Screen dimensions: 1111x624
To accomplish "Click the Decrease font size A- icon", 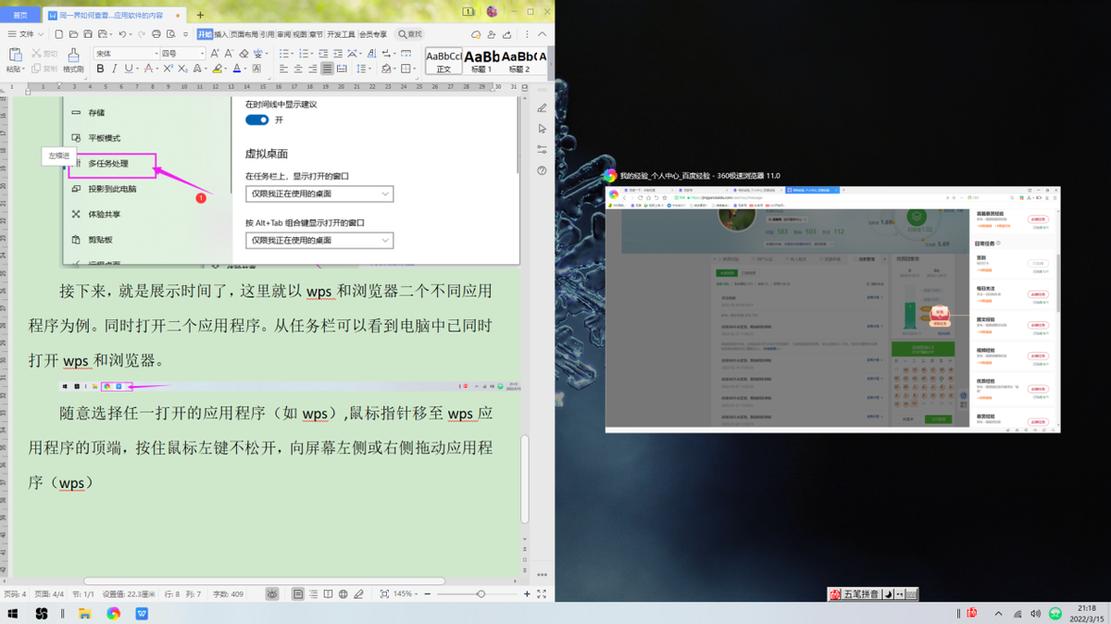I will [x=229, y=54].
